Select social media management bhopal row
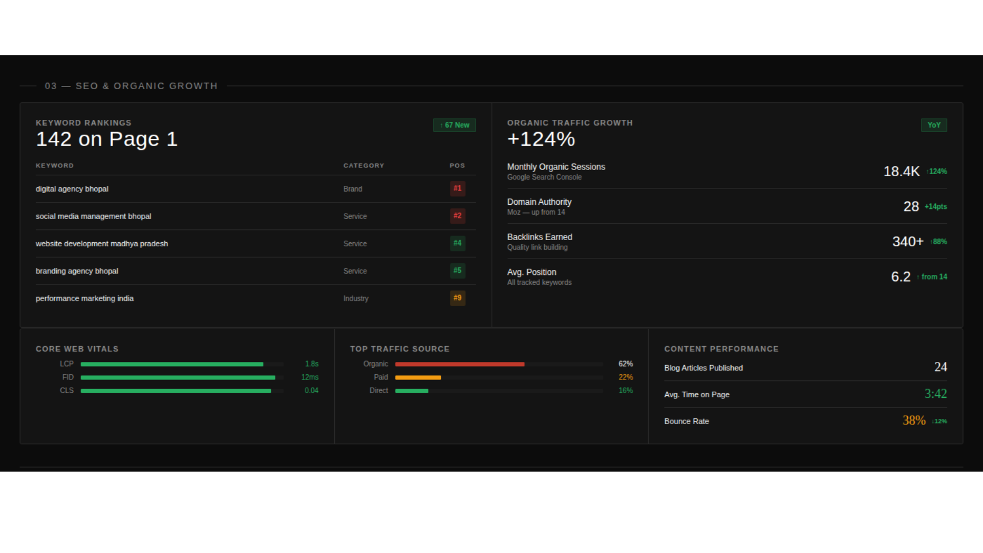The image size is (983, 553). coord(255,216)
